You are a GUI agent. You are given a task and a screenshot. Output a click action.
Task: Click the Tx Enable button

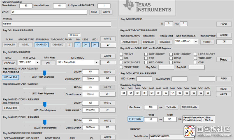tap(171, 107)
